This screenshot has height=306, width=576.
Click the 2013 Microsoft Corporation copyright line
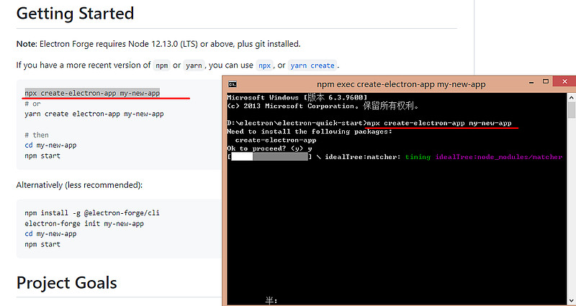pyautogui.click(x=323, y=106)
